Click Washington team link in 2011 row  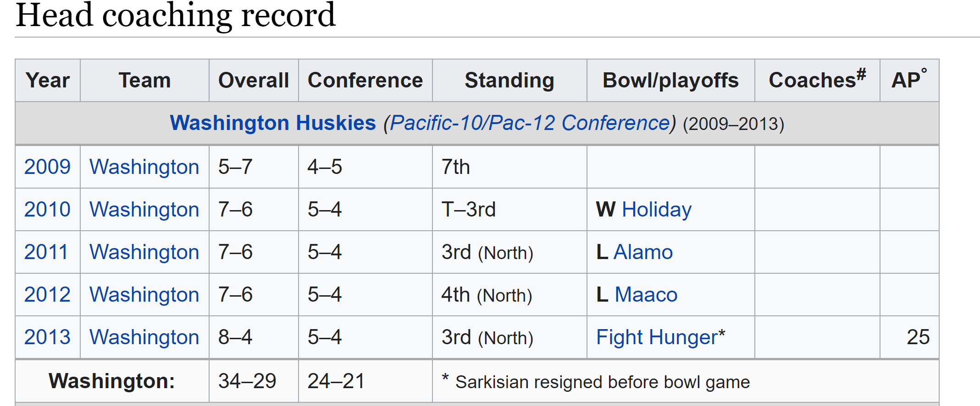144,252
